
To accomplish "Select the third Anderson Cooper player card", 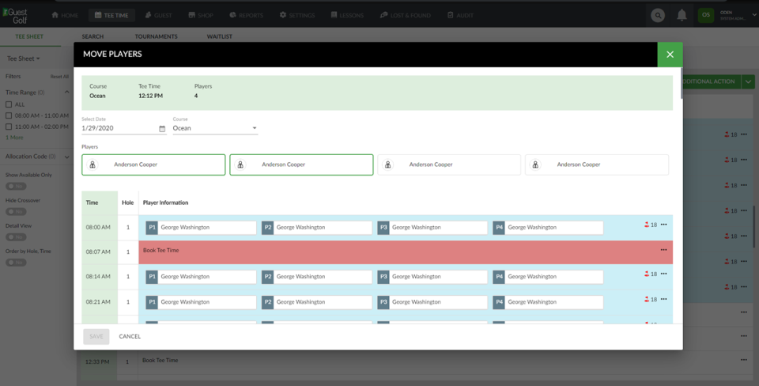I will [449, 165].
